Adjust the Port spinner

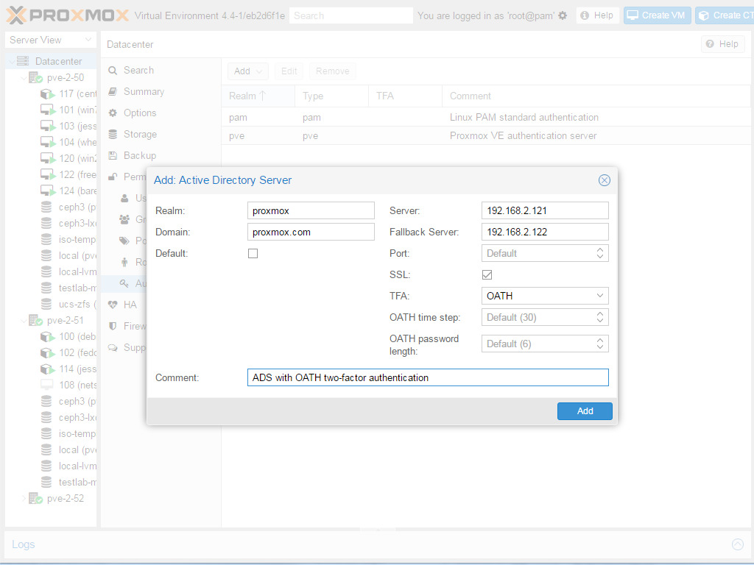click(599, 253)
